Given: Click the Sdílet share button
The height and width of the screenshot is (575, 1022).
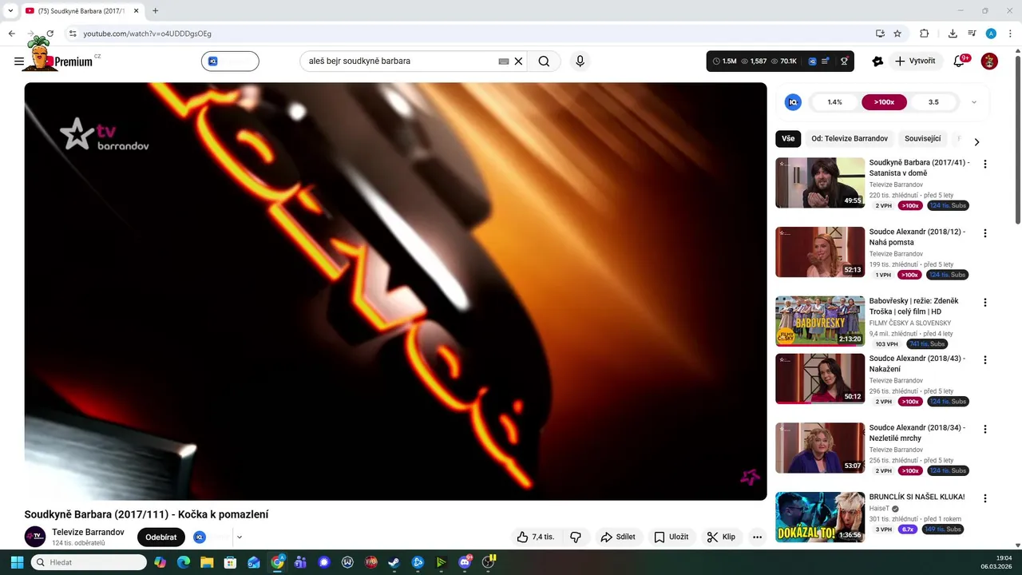Looking at the screenshot, I should coord(618,537).
